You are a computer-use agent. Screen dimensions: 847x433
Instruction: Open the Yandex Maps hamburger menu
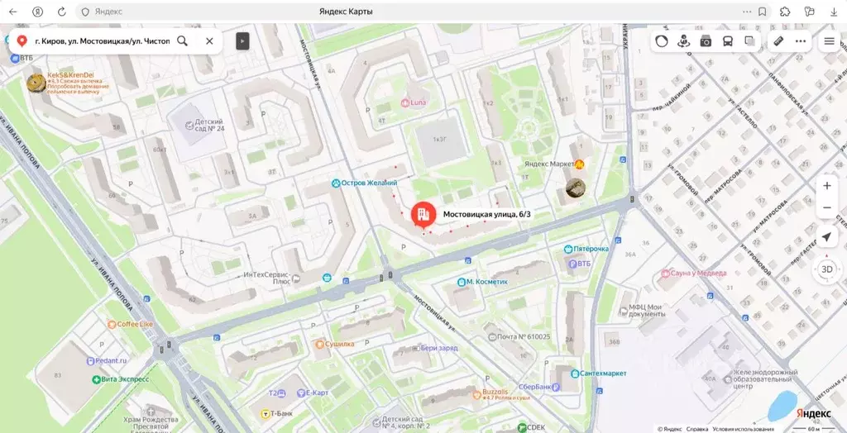pyautogui.click(x=829, y=41)
